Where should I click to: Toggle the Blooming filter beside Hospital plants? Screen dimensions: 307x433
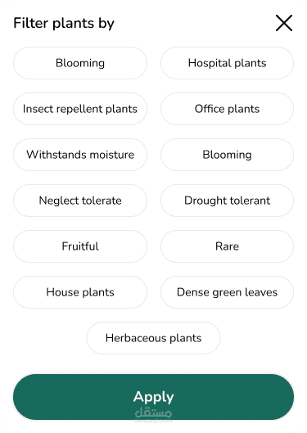80,63
